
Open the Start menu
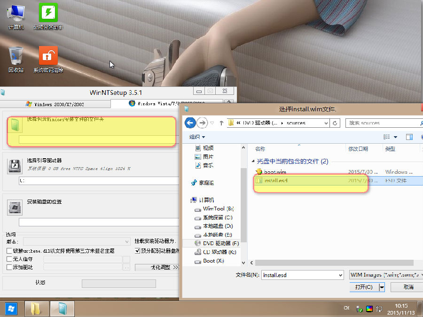11,309
